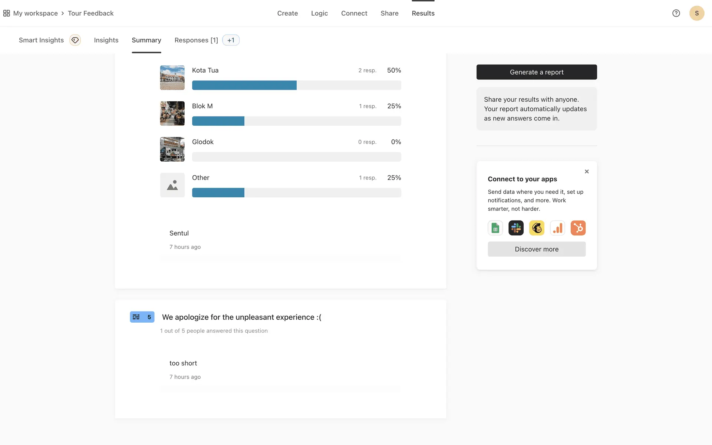Open the help question mark icon
The height and width of the screenshot is (445, 712).
click(x=676, y=13)
